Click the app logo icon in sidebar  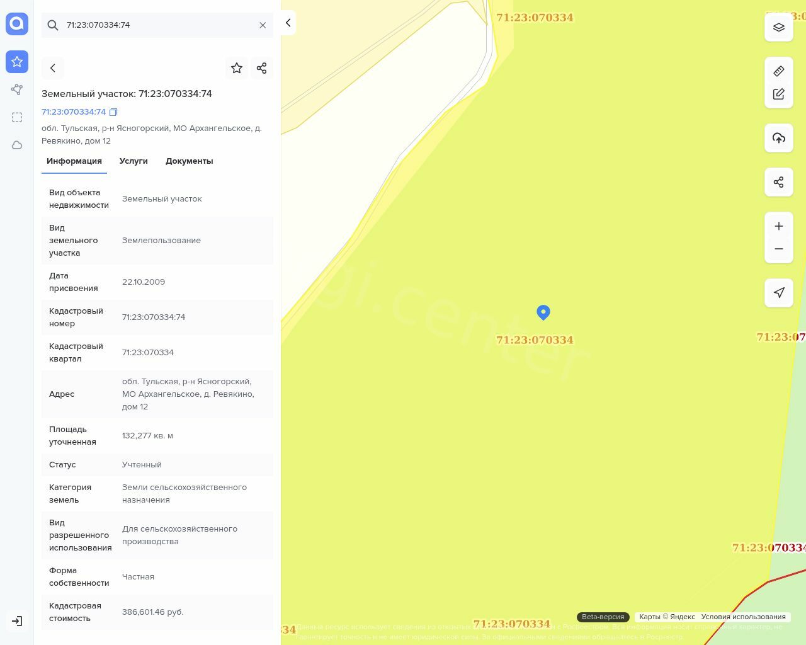(x=17, y=24)
